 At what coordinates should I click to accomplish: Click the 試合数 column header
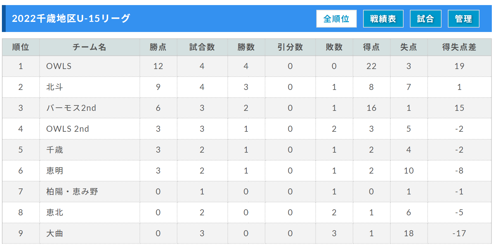[x=202, y=47]
